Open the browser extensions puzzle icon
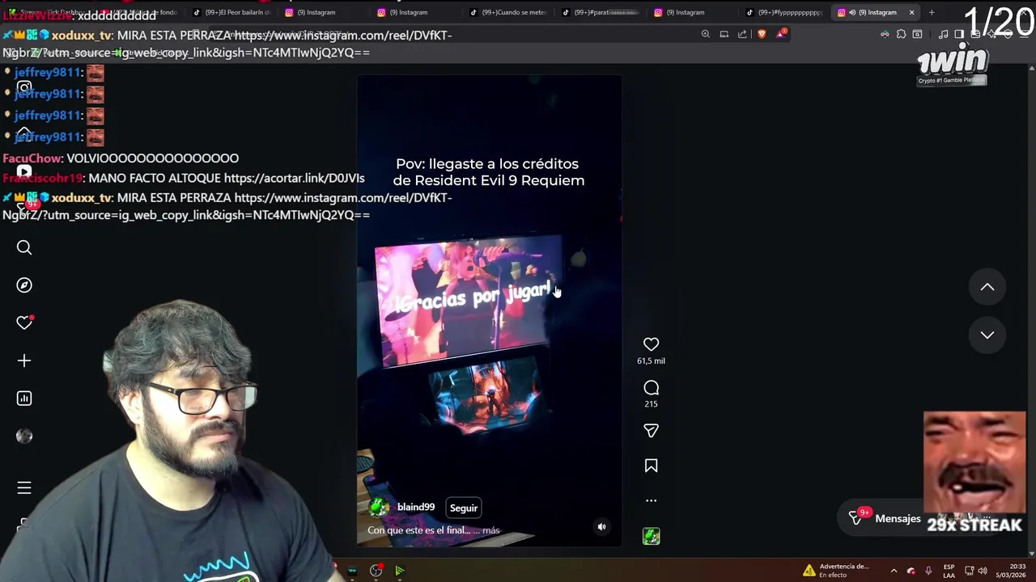 901,34
